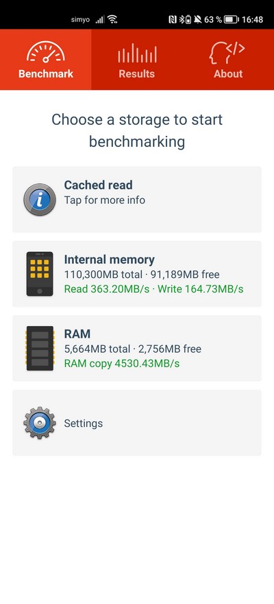This screenshot has height=604, width=274.
Task: Tap the Read 363.20MB/s result text
Action: (x=107, y=289)
